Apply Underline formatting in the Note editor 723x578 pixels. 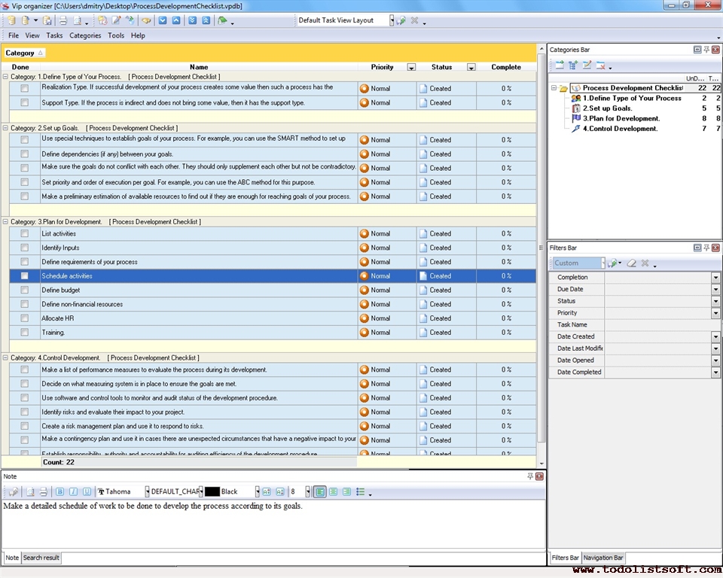point(86,491)
